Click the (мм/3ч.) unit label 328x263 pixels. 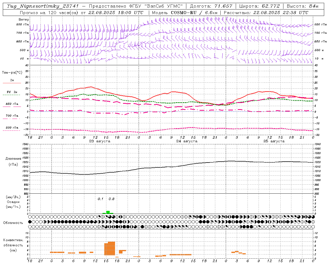pyautogui.click(x=13, y=197)
